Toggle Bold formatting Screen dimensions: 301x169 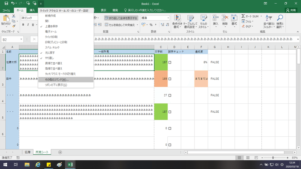click(x=23, y=25)
